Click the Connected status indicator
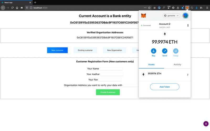Image resolution: width=210 pixels, height=131 pixels. 146,25
